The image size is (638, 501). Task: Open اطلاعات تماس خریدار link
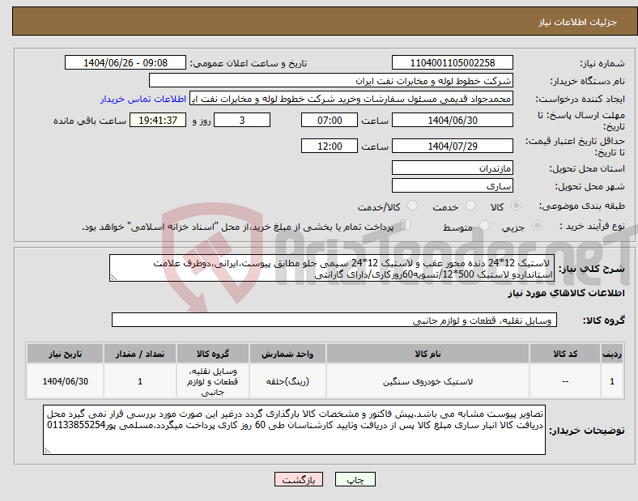point(143,99)
